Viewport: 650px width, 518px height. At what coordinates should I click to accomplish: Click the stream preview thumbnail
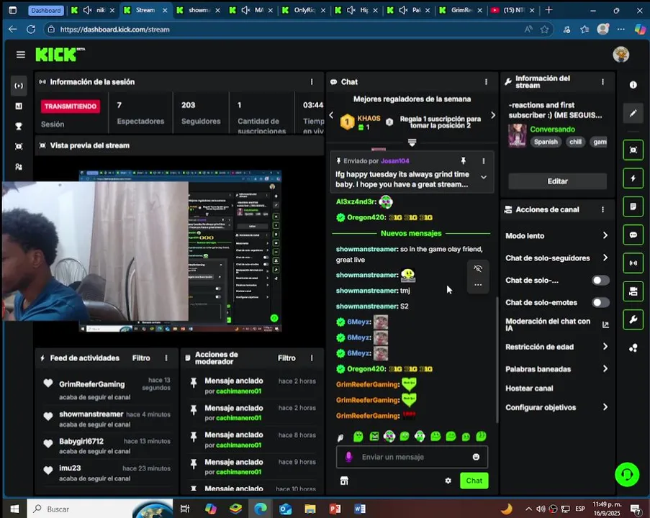click(180, 250)
